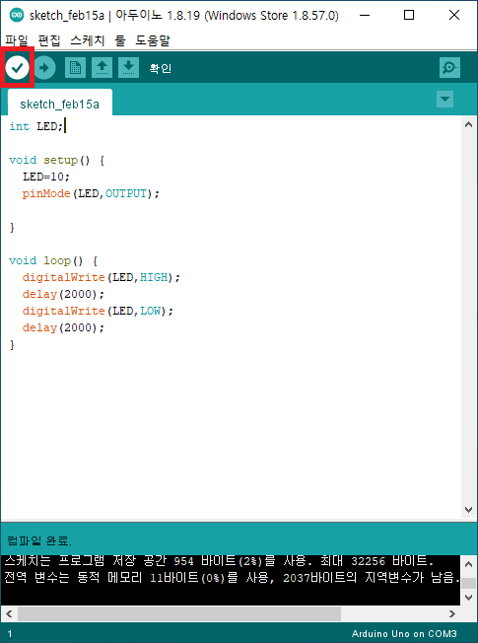Click the console line mentioning 2037바이트
The width and height of the screenshot is (478, 643).
pyautogui.click(x=232, y=577)
